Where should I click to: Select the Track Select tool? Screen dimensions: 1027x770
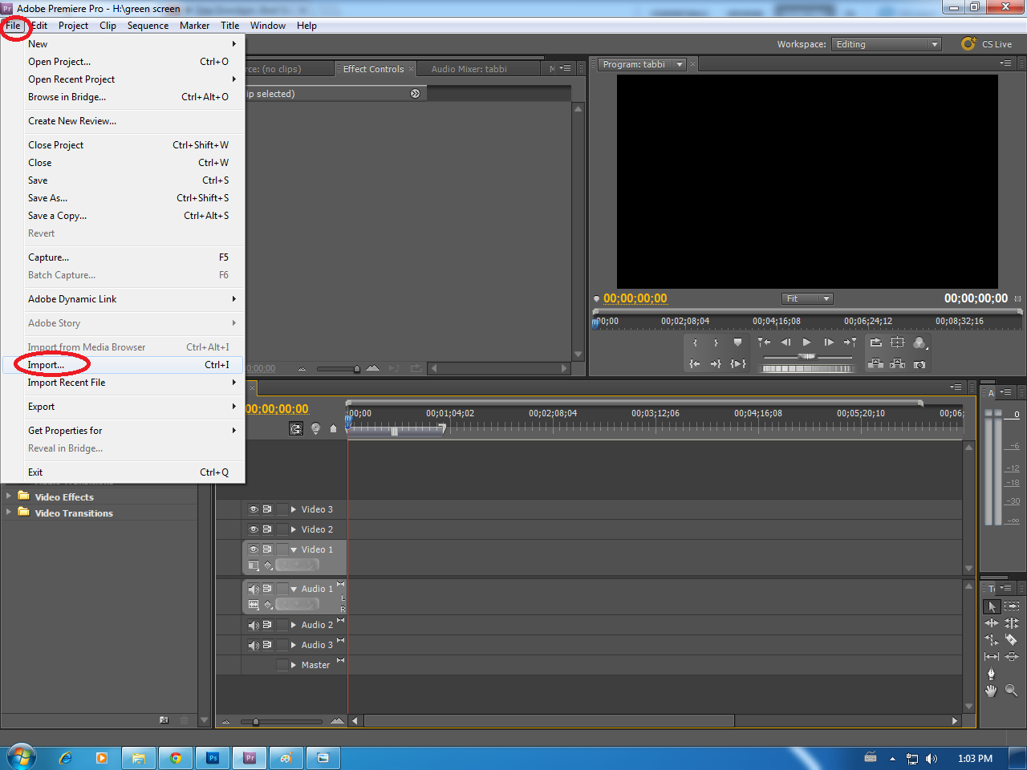tap(1012, 606)
